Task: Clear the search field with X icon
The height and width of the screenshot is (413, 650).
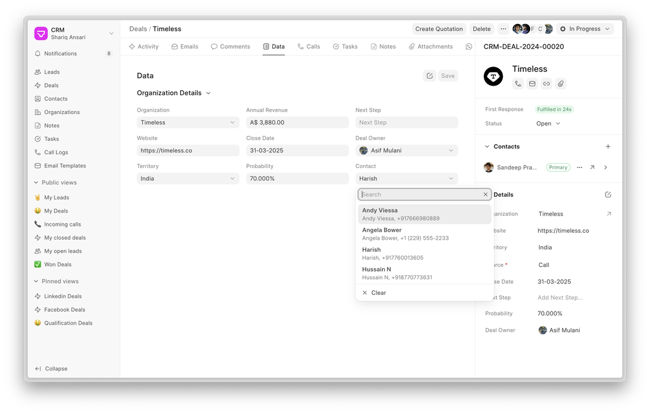Action: click(486, 195)
